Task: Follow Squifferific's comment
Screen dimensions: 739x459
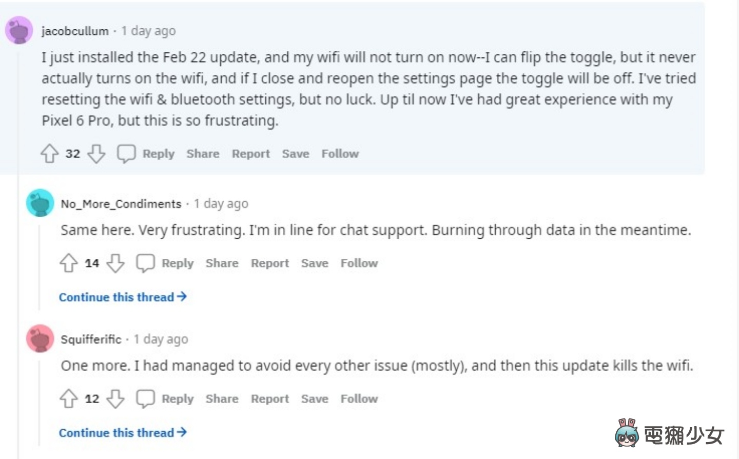Action: (x=359, y=398)
